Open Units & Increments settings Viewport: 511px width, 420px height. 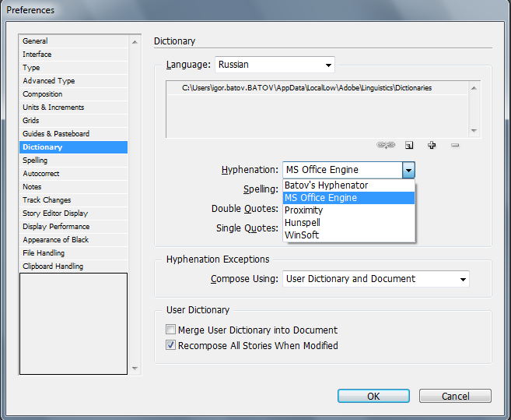click(73, 107)
